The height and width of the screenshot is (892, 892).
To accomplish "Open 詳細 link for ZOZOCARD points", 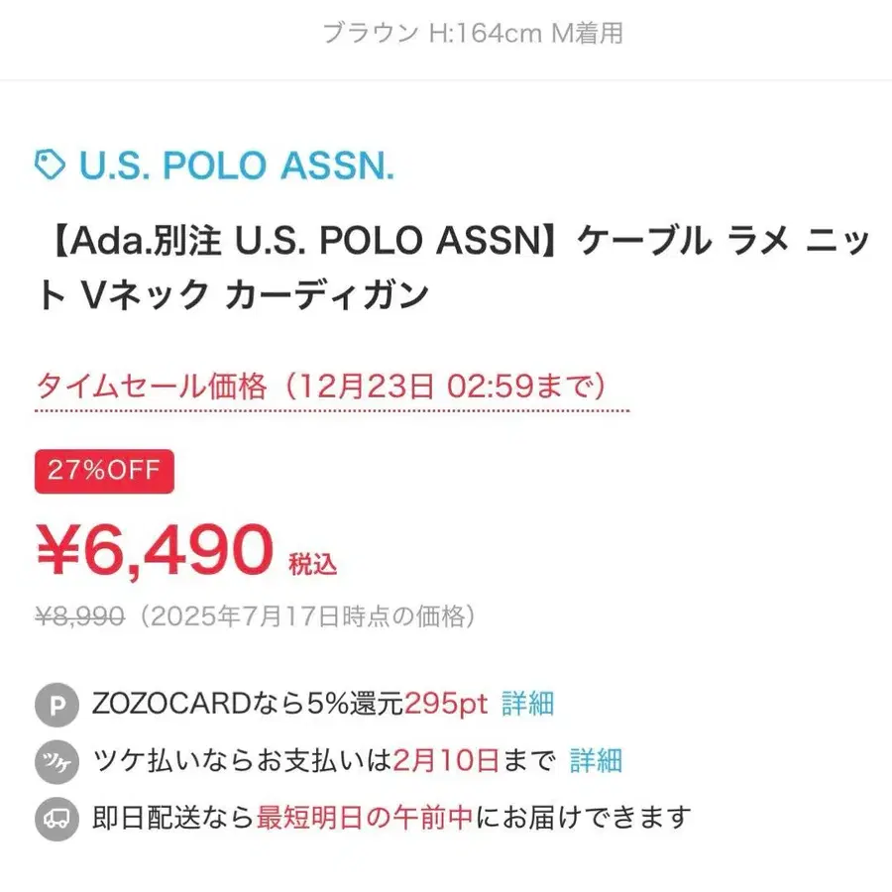I will point(527,704).
